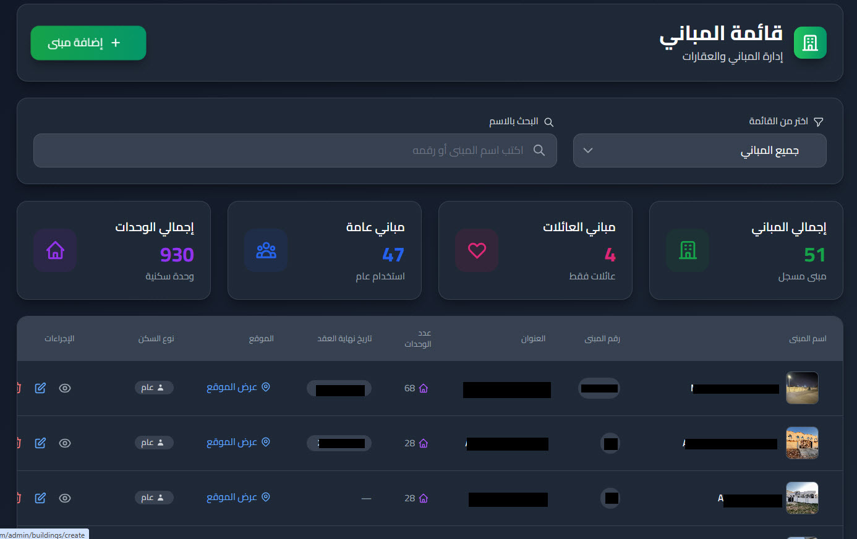Click the heart icon in مباني العائلات card

477,250
